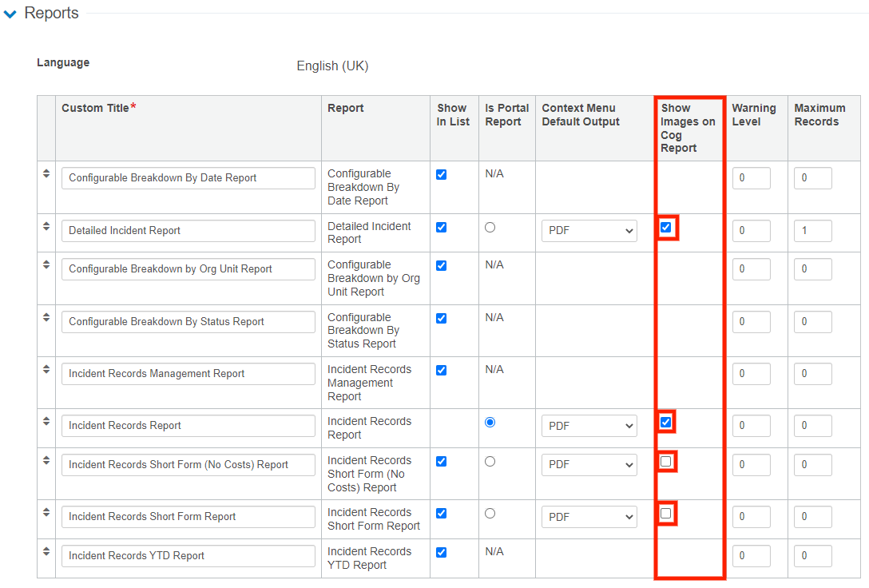Screen dimensions: 869x588
Task: Click reorder handle for Configurable Breakdown By Status row
Action: (46, 318)
